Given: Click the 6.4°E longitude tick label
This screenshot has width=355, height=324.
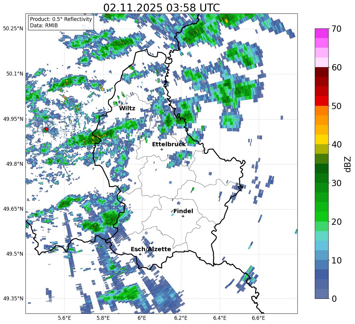Looking at the screenshot, I should coord(219,318).
